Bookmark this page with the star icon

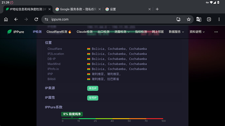188,19
